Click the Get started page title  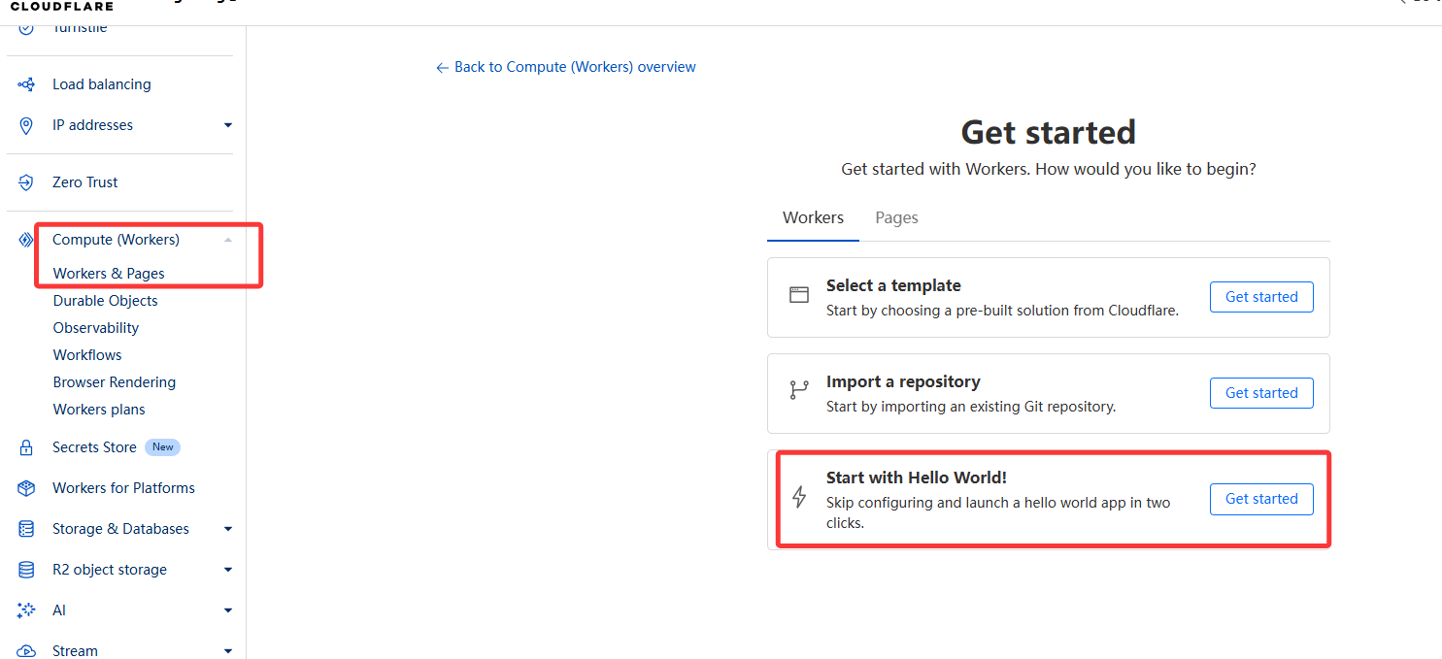(x=1049, y=132)
